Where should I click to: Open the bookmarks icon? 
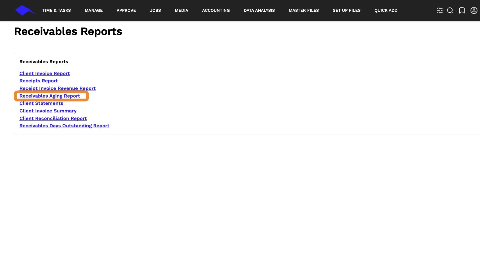pos(462,10)
